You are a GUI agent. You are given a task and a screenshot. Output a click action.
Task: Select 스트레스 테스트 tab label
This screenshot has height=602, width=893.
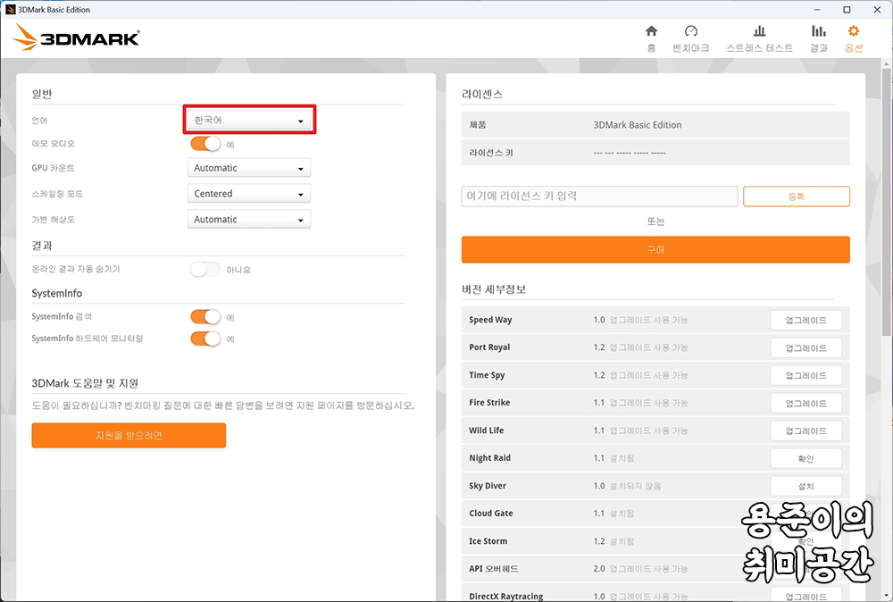759,48
